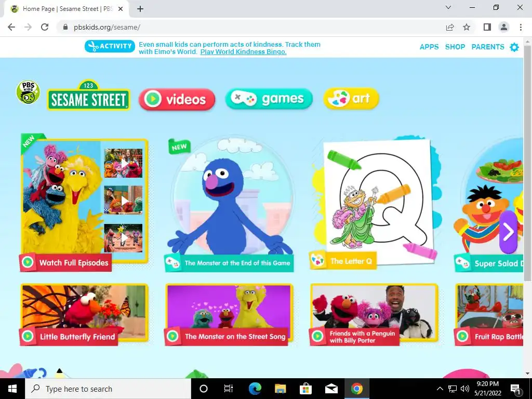
Task: Open the APPS menu link
Action: [x=429, y=47]
